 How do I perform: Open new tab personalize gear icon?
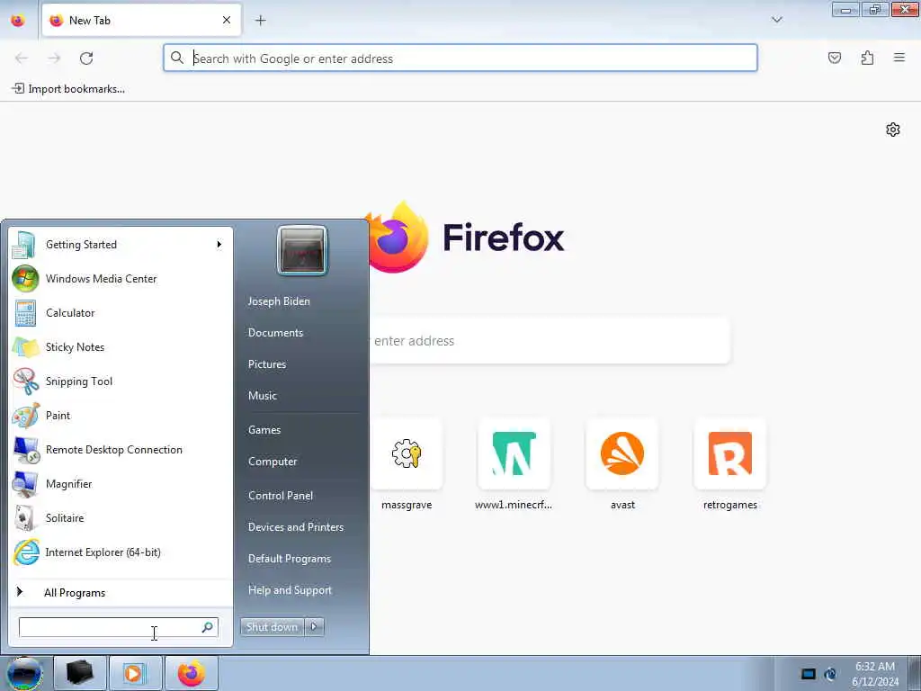pyautogui.click(x=893, y=130)
